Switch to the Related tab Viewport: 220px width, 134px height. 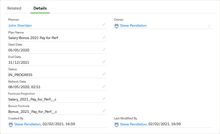[14, 8]
